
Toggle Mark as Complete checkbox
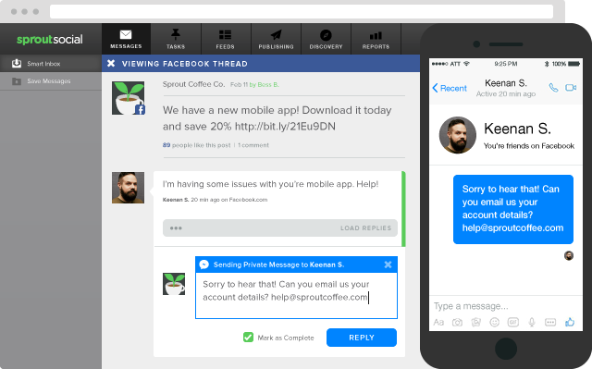pos(248,338)
